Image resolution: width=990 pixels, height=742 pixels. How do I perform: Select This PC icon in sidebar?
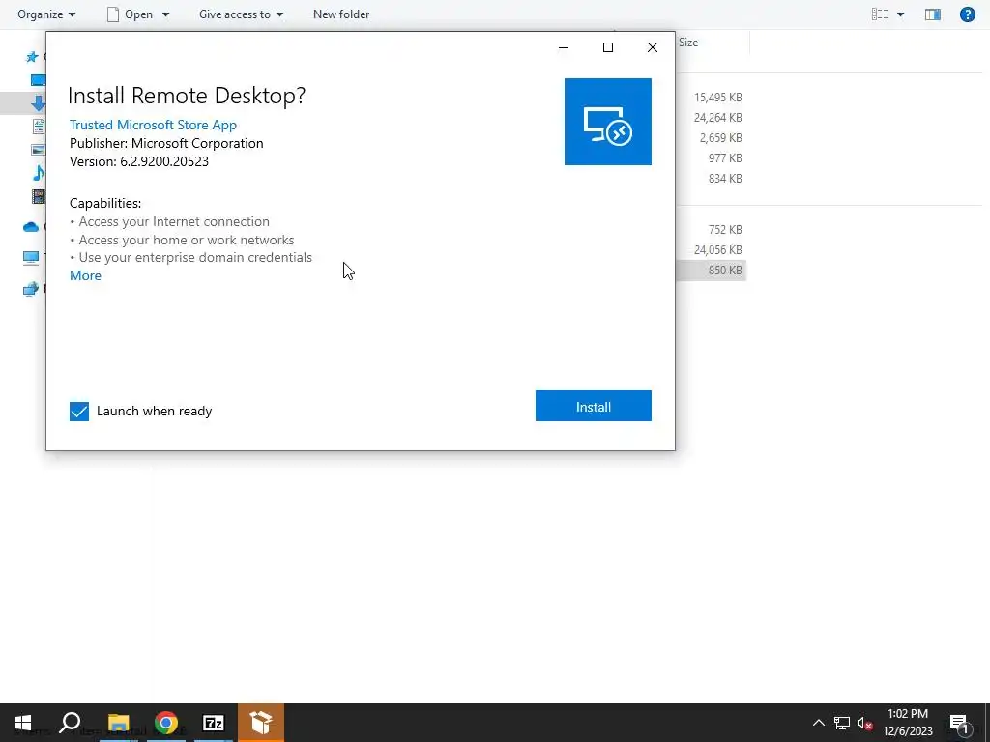(x=30, y=257)
